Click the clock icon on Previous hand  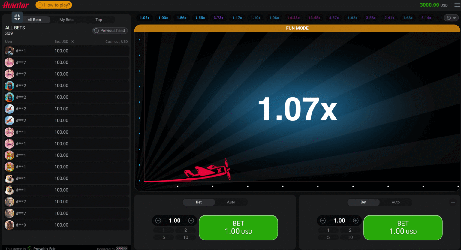(x=96, y=30)
